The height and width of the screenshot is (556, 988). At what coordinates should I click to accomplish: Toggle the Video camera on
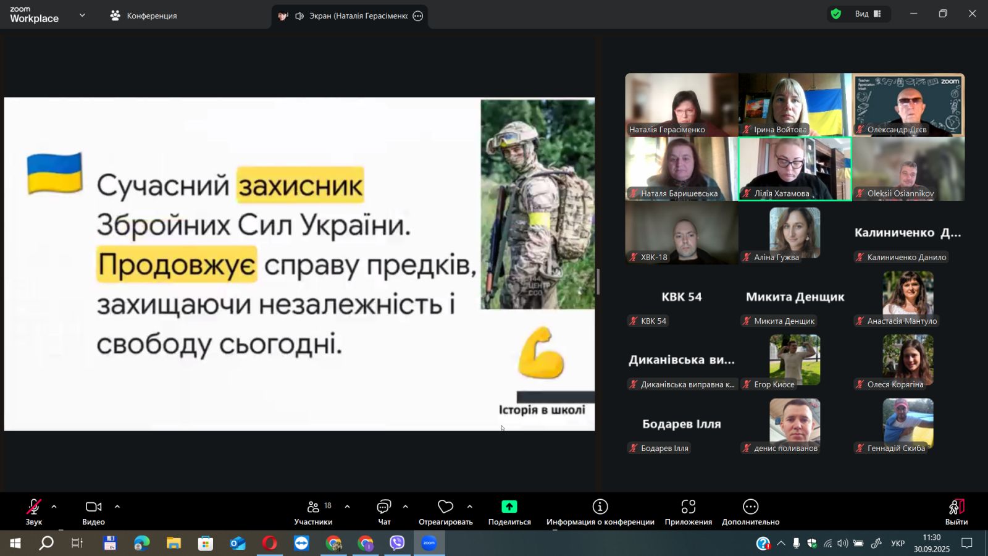pos(93,507)
